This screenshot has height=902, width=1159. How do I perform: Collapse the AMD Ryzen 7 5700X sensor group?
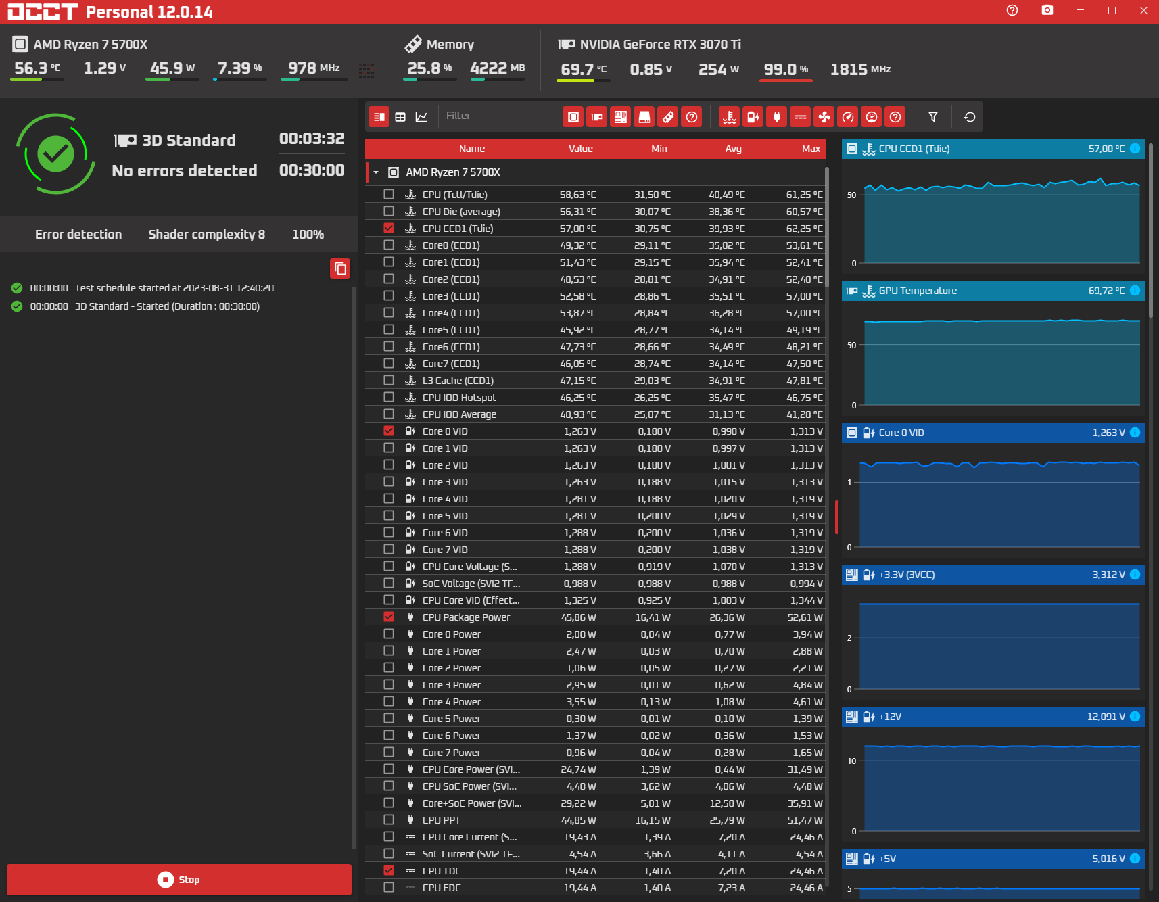coord(376,172)
